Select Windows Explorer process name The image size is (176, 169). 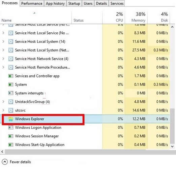(x=30, y=119)
